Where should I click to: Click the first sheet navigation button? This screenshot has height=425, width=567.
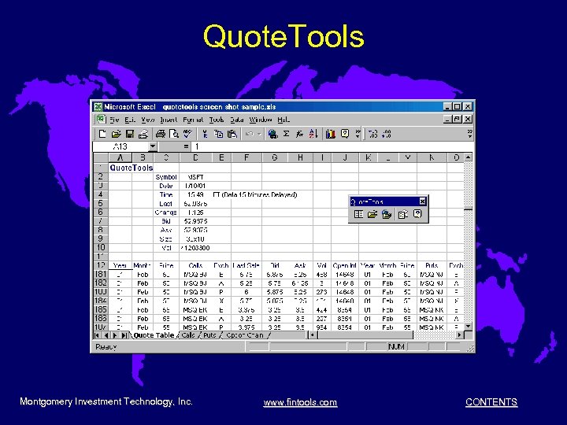pyautogui.click(x=97, y=335)
